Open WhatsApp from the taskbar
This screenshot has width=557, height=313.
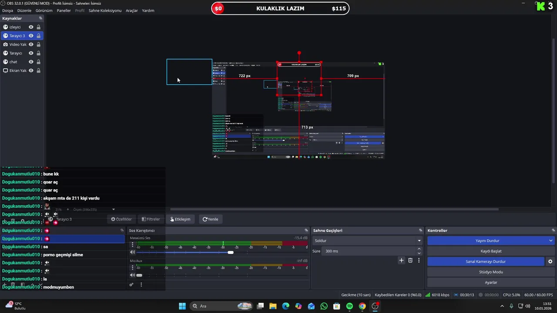324,306
